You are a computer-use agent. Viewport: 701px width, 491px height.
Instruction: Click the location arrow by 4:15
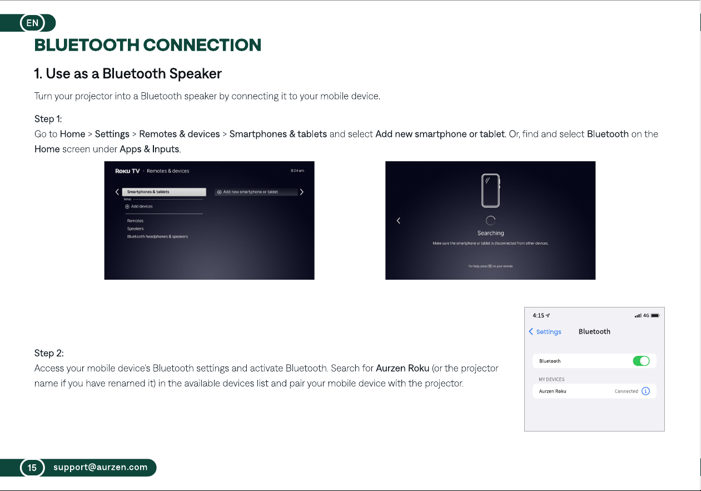(x=548, y=315)
